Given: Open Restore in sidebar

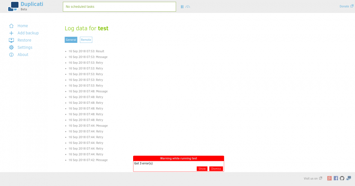Looking at the screenshot, I should click(x=24, y=40).
